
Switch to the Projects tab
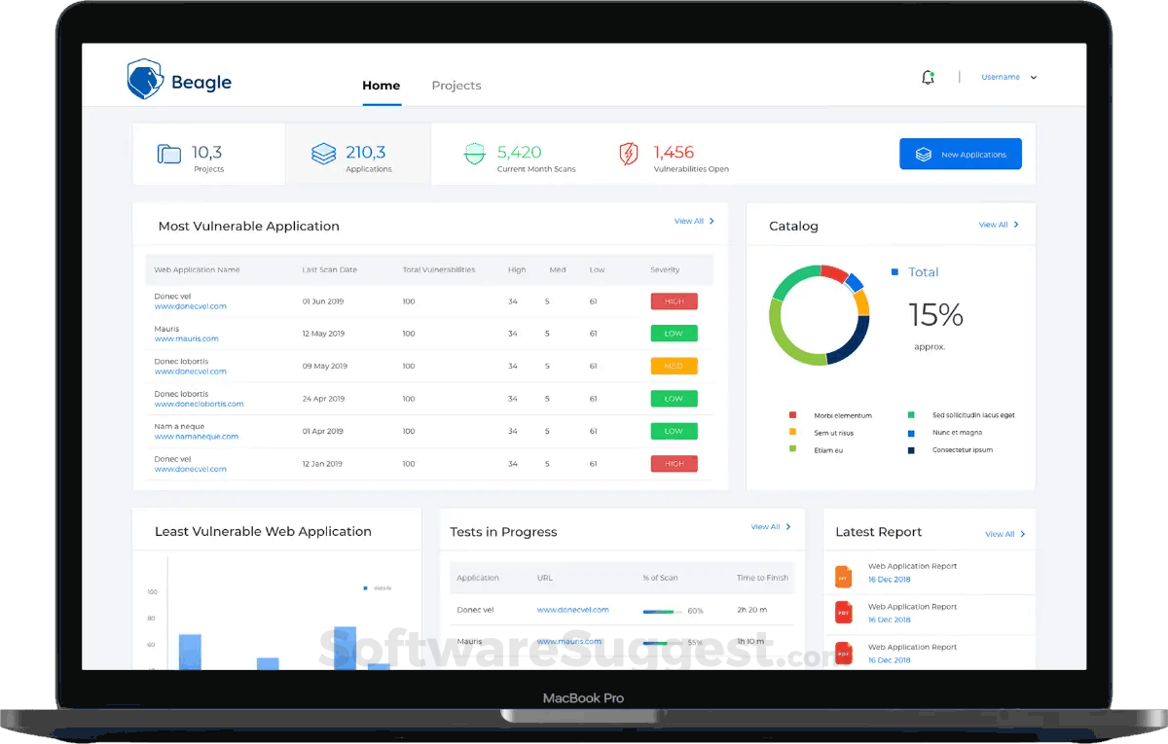(x=456, y=86)
